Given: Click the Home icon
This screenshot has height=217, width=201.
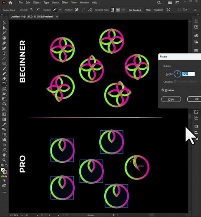Looking at the screenshot, I should (10, 3).
